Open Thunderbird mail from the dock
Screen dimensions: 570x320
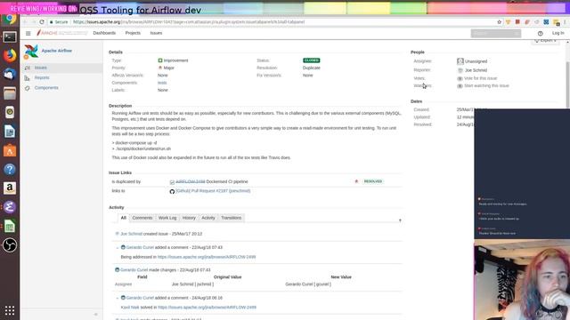(x=10, y=74)
